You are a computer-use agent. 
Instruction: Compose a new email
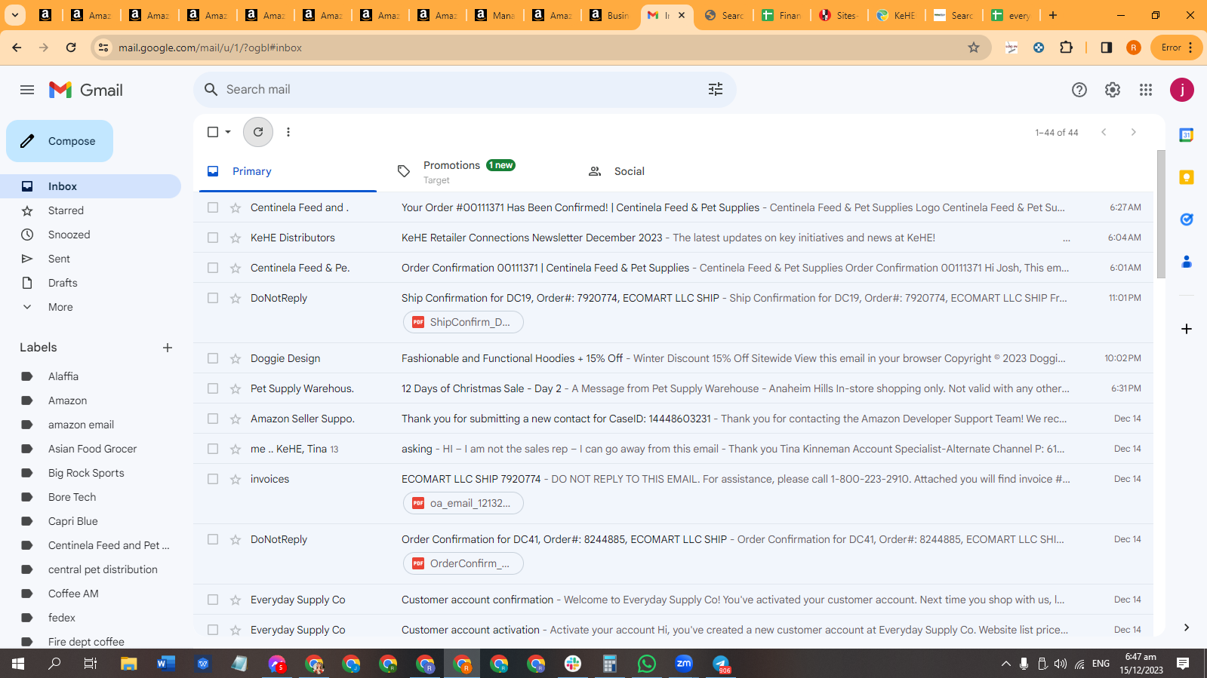tap(60, 141)
